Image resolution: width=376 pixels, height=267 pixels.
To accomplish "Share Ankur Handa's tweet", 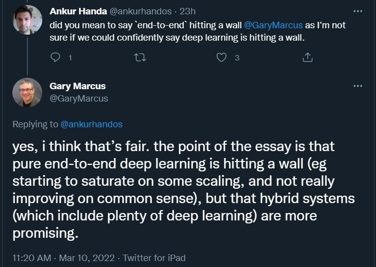I will [306, 57].
